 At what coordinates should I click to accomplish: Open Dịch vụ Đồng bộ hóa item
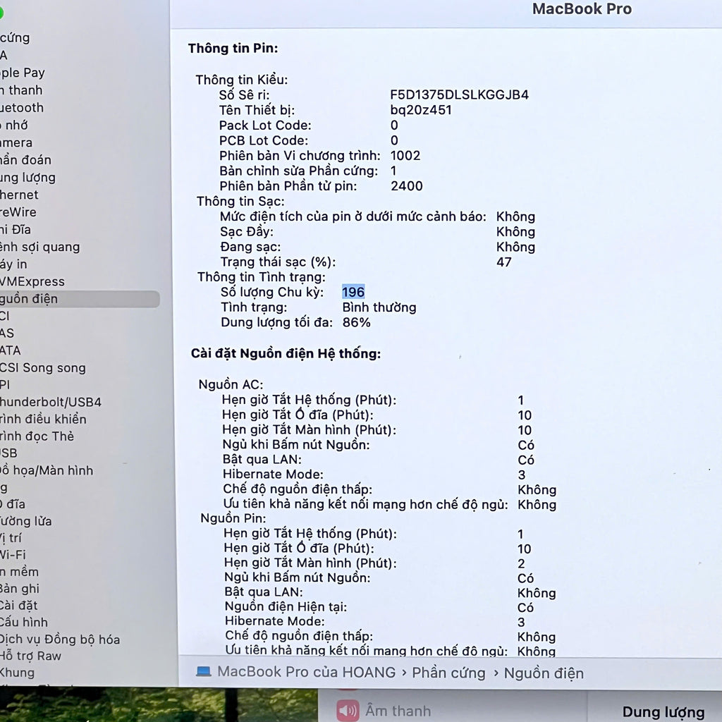(x=60, y=639)
